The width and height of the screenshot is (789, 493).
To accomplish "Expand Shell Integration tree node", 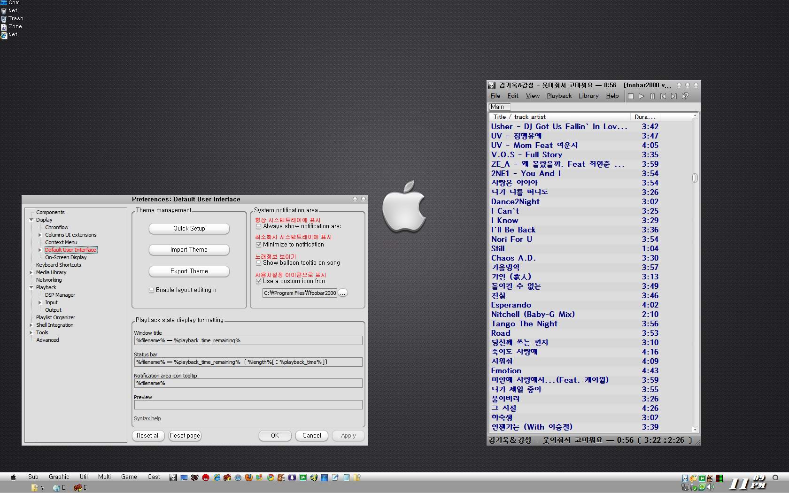I will click(x=31, y=325).
